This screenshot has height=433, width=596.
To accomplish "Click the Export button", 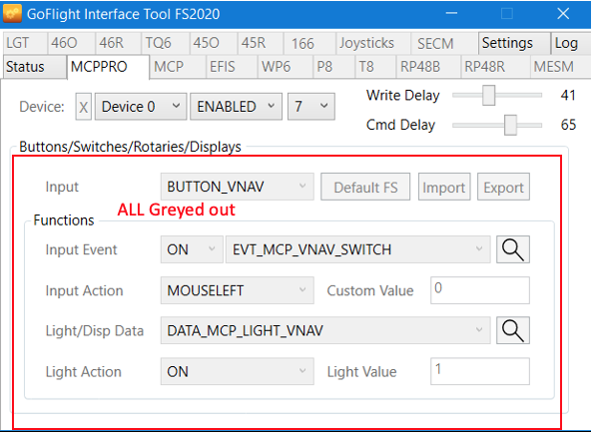I will pyautogui.click(x=503, y=187).
